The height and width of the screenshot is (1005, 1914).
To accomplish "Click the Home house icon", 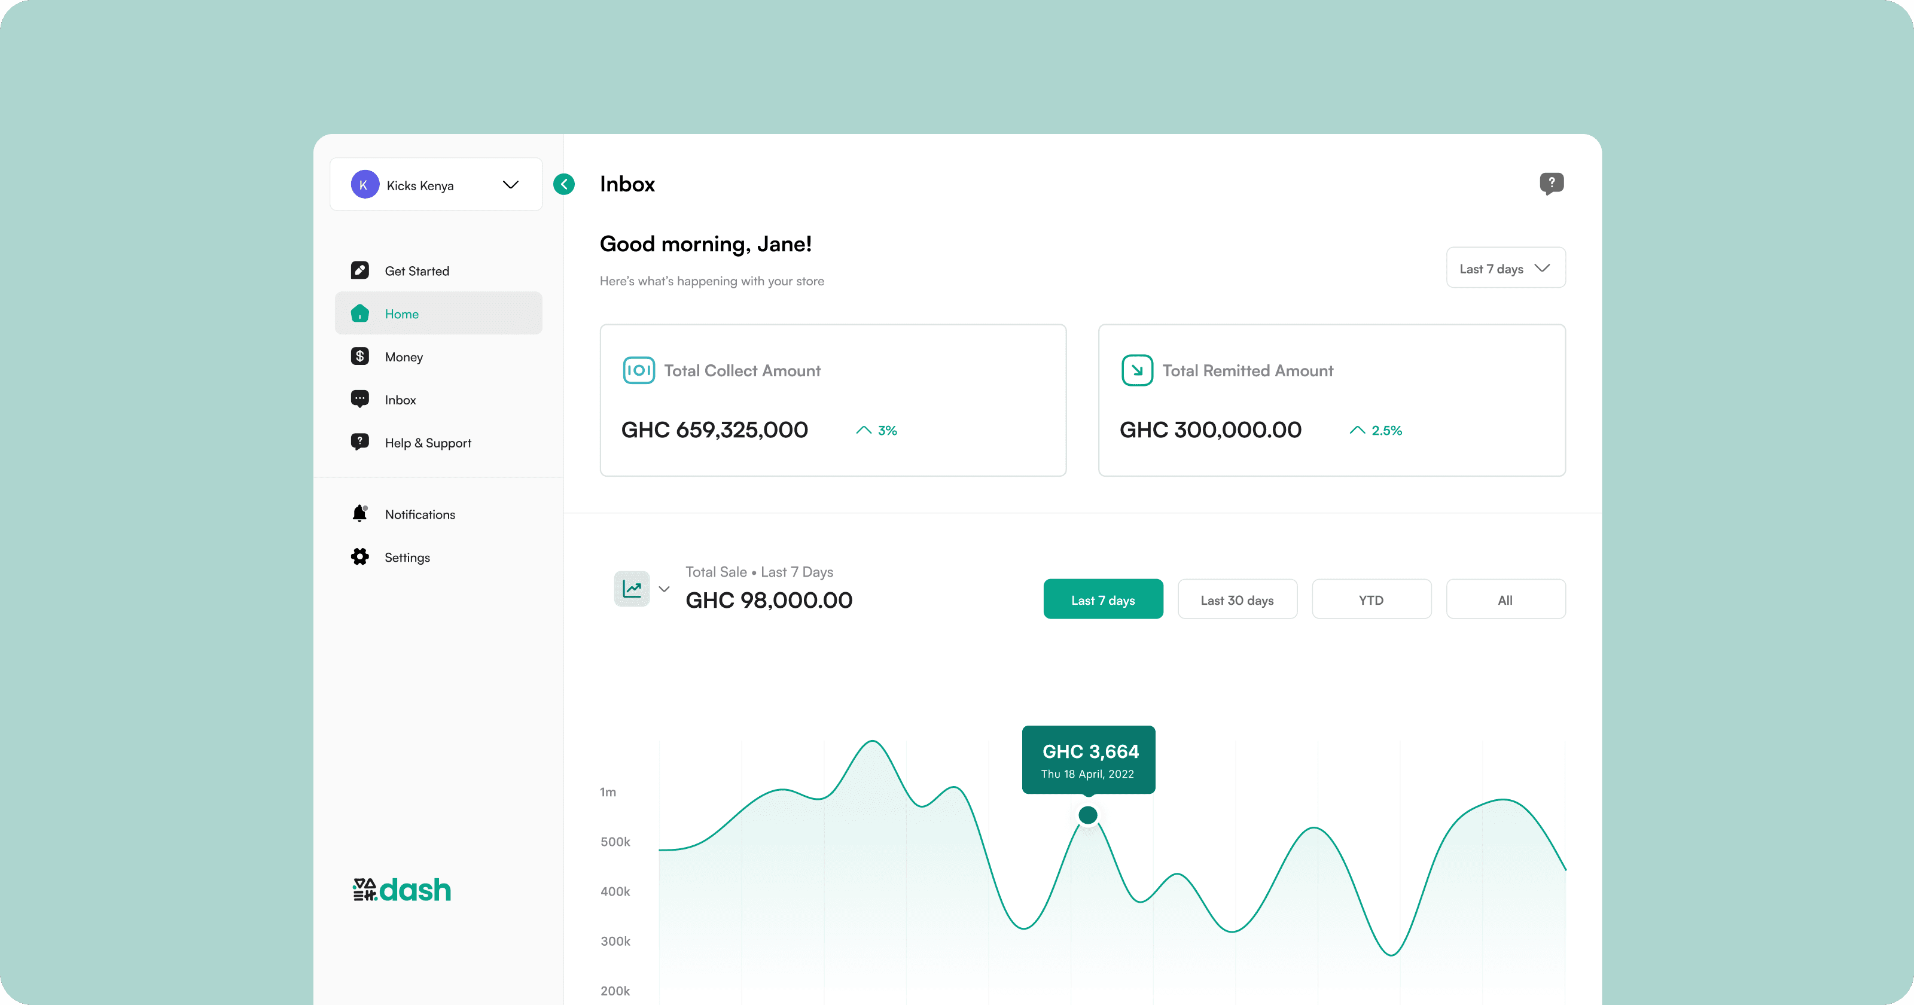I will point(359,313).
